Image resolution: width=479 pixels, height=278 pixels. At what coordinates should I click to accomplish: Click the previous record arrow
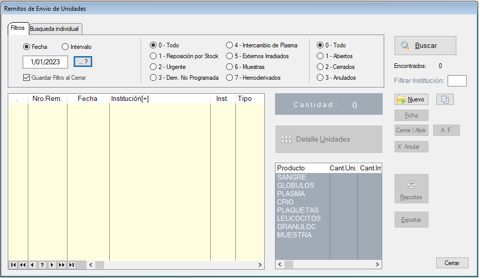click(x=32, y=265)
